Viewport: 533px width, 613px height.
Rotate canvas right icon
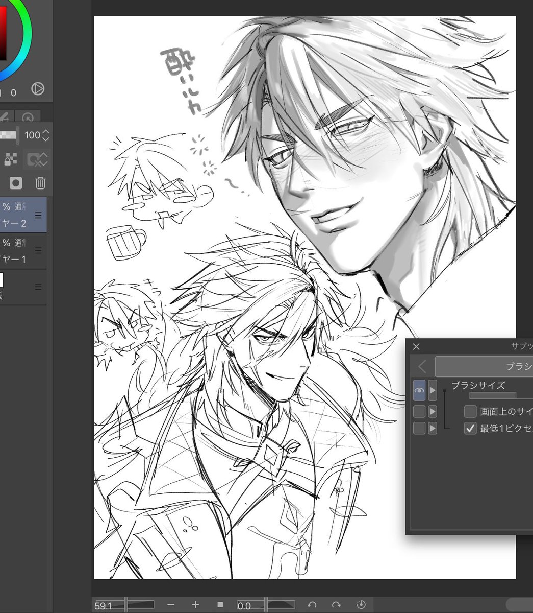tap(336, 605)
